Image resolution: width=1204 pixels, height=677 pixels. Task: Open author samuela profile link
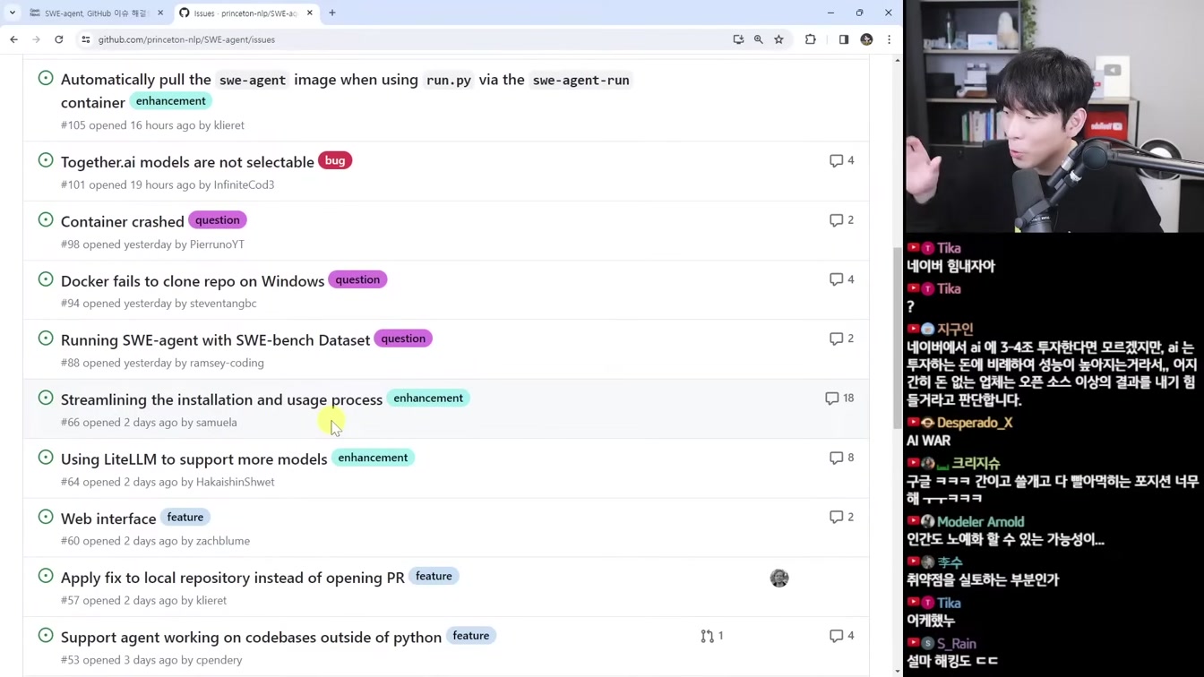point(217,422)
